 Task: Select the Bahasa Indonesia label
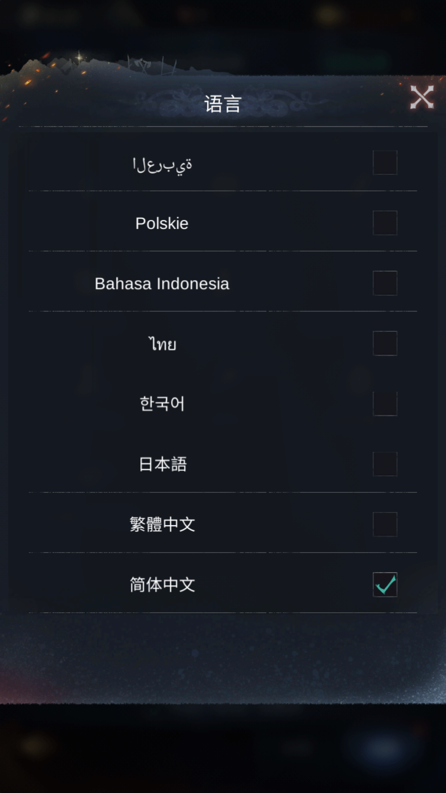click(x=162, y=284)
